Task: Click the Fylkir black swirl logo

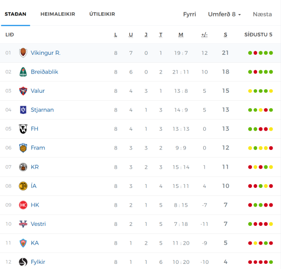Action: pyautogui.click(x=23, y=262)
